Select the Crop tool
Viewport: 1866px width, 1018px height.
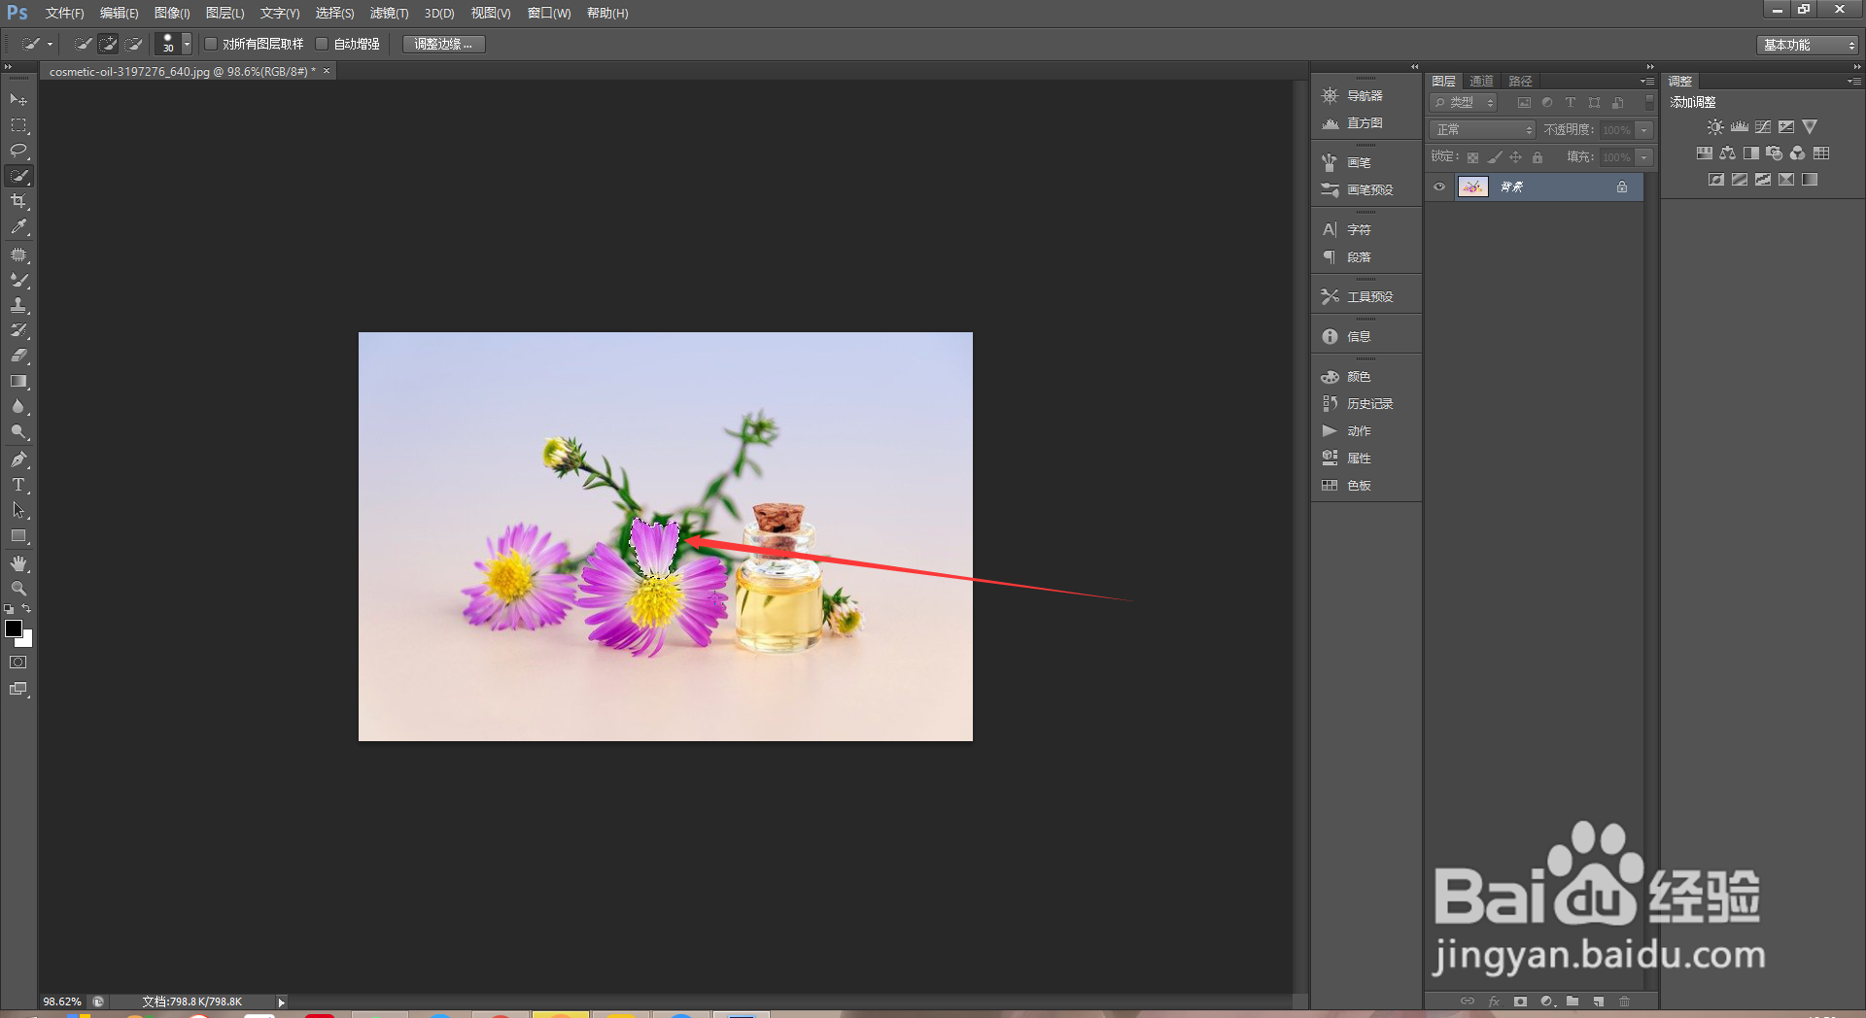(x=18, y=201)
